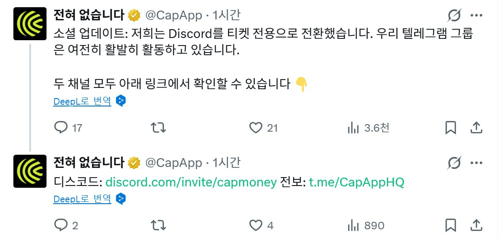The height and width of the screenshot is (239, 501).
Task: Bookmark the second CapApp tweet
Action: 451,226
